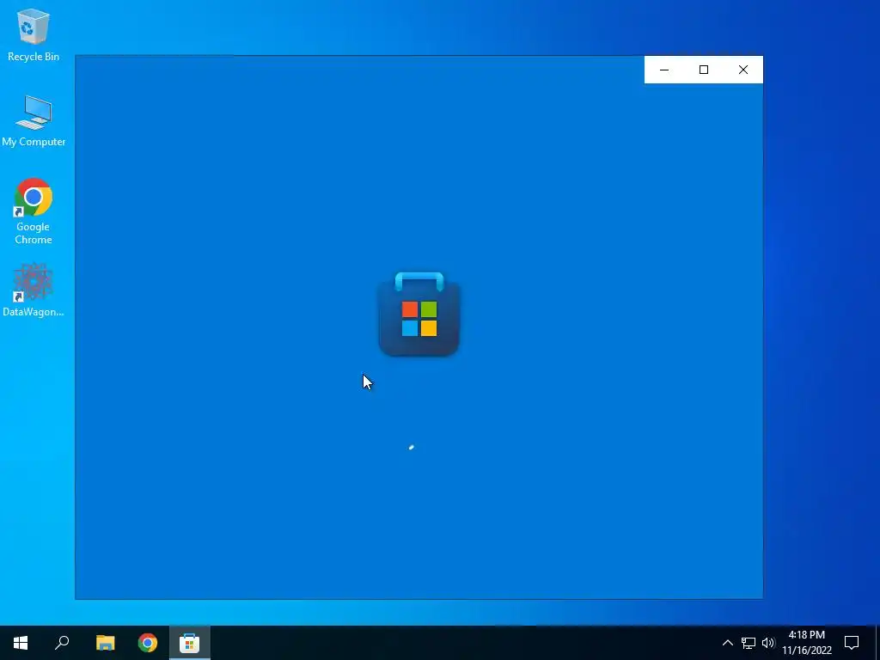This screenshot has width=880, height=660.
Task: Click the Show Desktop sliver in taskbar
Action: tap(877, 643)
